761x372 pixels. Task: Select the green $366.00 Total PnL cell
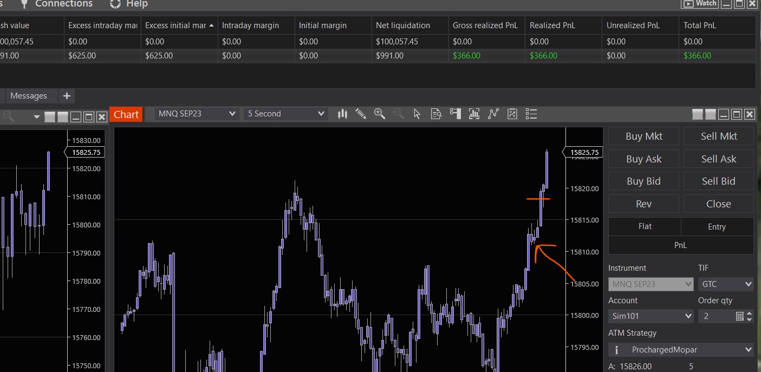pos(717,56)
